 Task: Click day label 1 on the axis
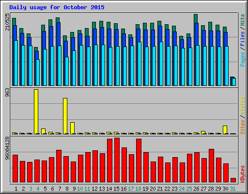16,189
